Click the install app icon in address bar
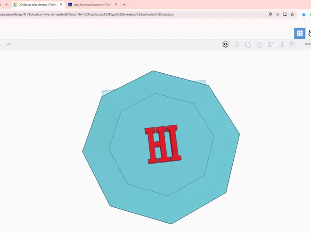 pos(285,14)
